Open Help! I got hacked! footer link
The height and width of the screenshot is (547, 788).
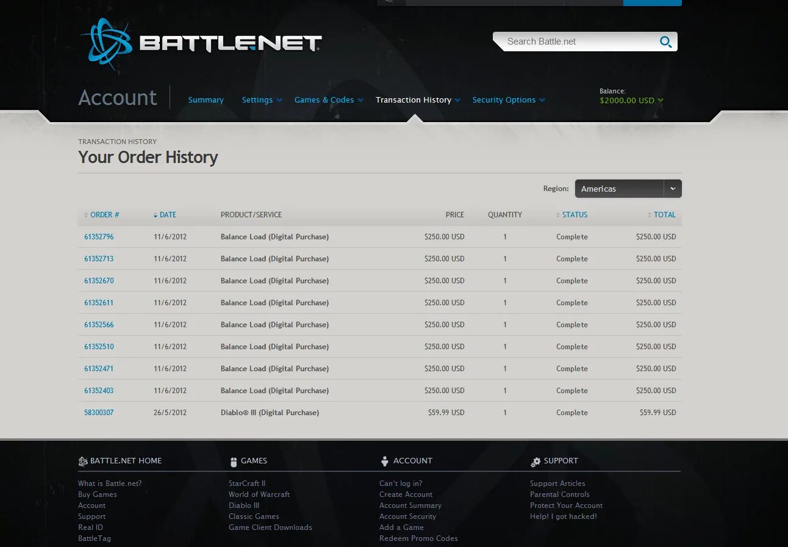564,516
